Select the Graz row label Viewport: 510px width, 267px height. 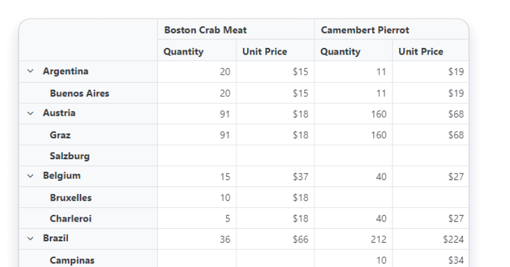60,135
